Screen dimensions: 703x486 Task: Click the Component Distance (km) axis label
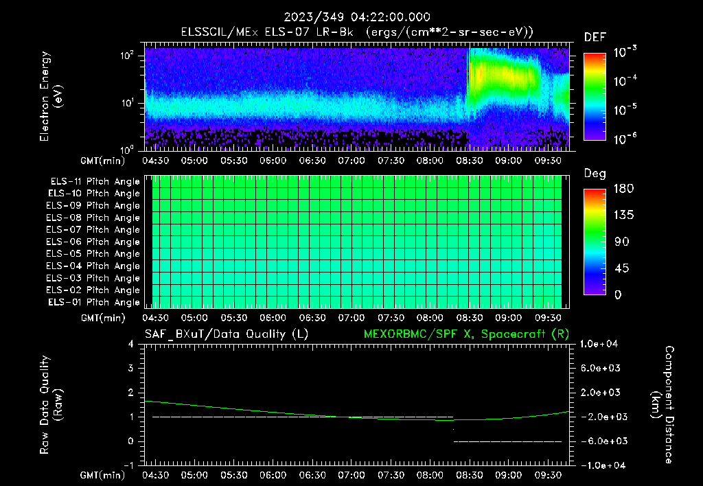click(662, 405)
